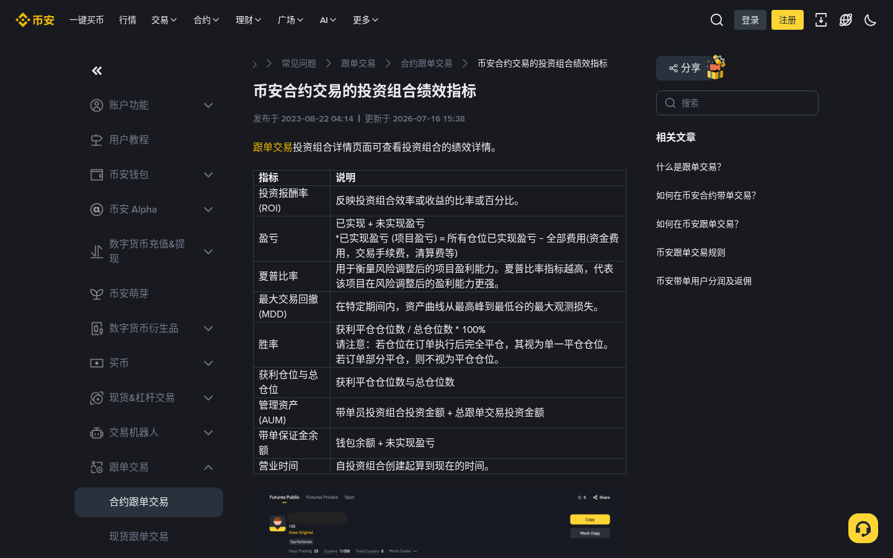Click the 币安钱包 wallet icon

(x=97, y=175)
